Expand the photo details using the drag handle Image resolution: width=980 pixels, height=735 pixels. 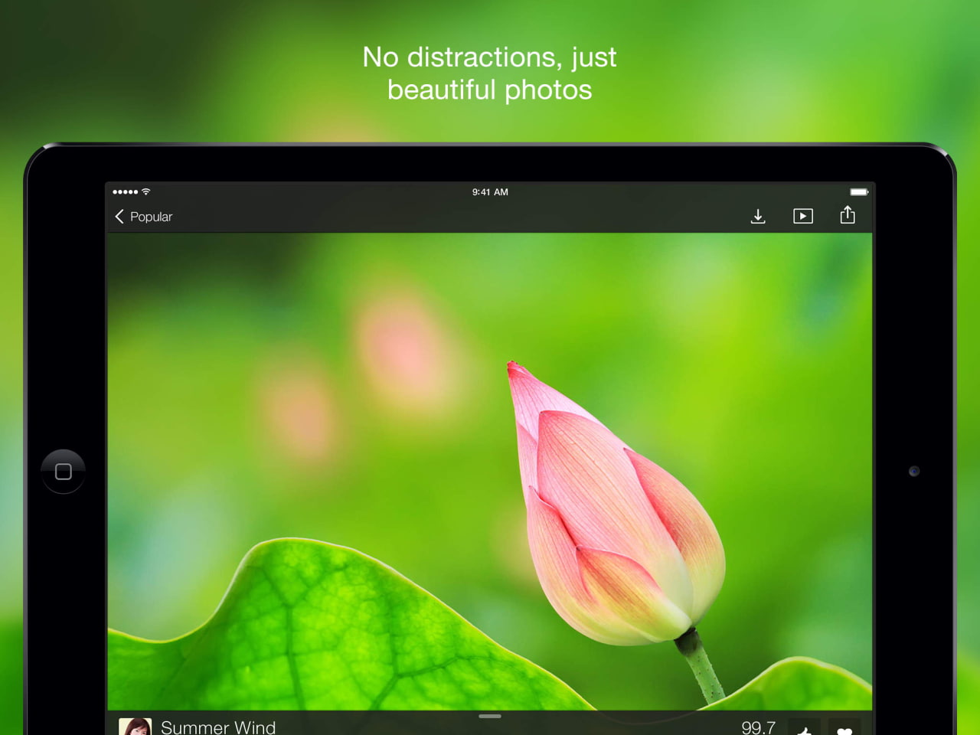coord(489,716)
